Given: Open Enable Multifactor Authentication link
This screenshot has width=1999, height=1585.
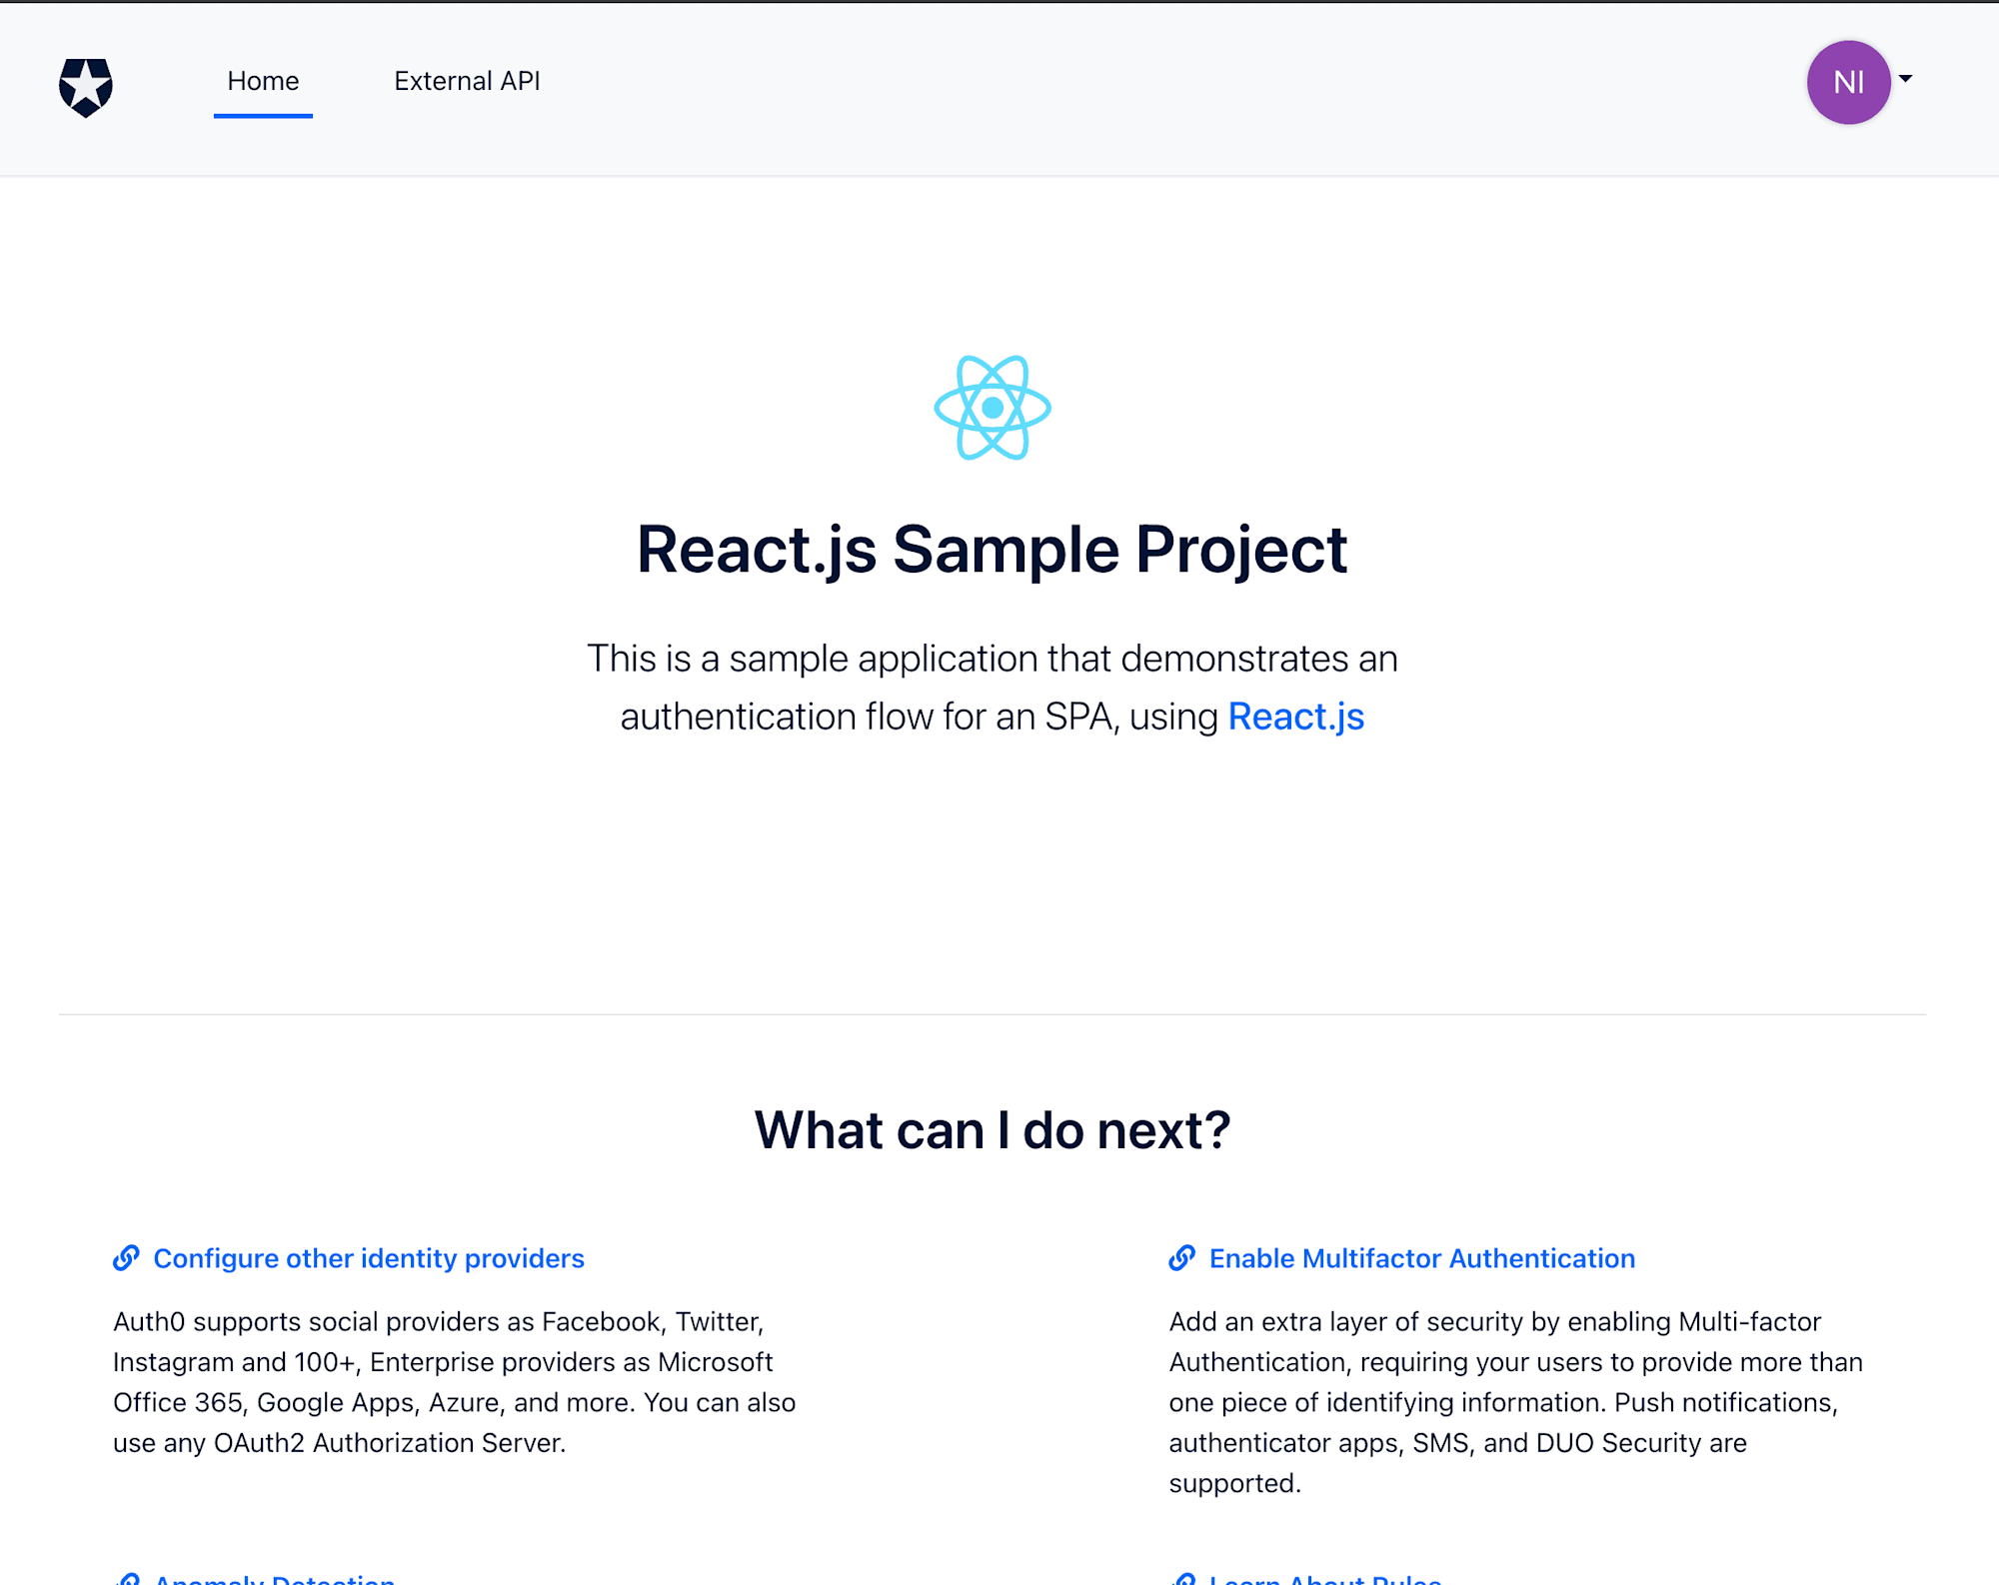Looking at the screenshot, I should click(x=1421, y=1258).
